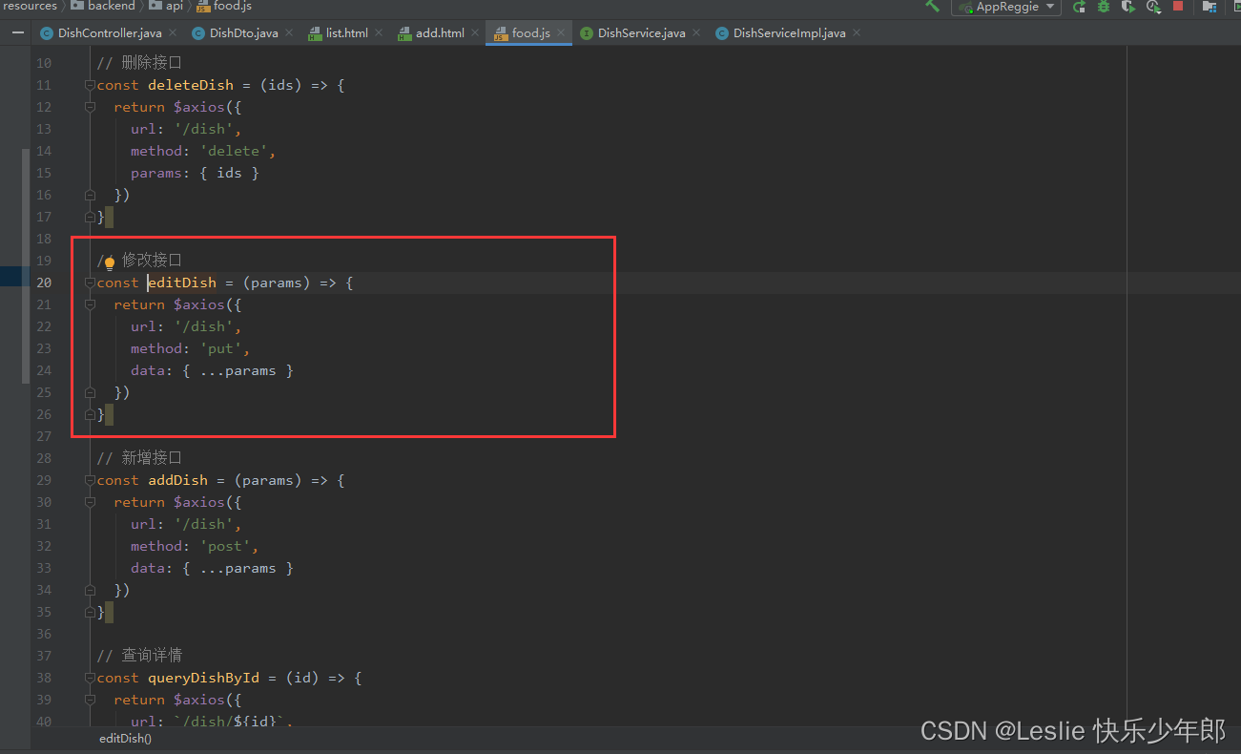This screenshot has width=1241, height=754.
Task: Collapse the $axios return block at line 12
Action: click(90, 107)
